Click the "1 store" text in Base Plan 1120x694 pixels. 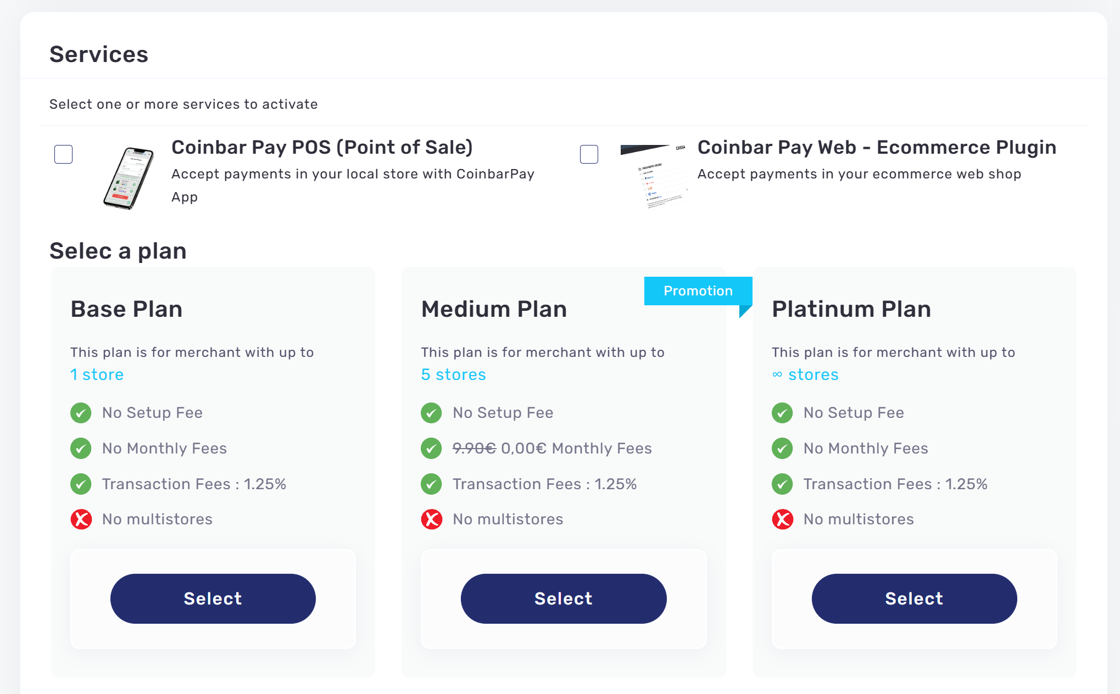[97, 374]
